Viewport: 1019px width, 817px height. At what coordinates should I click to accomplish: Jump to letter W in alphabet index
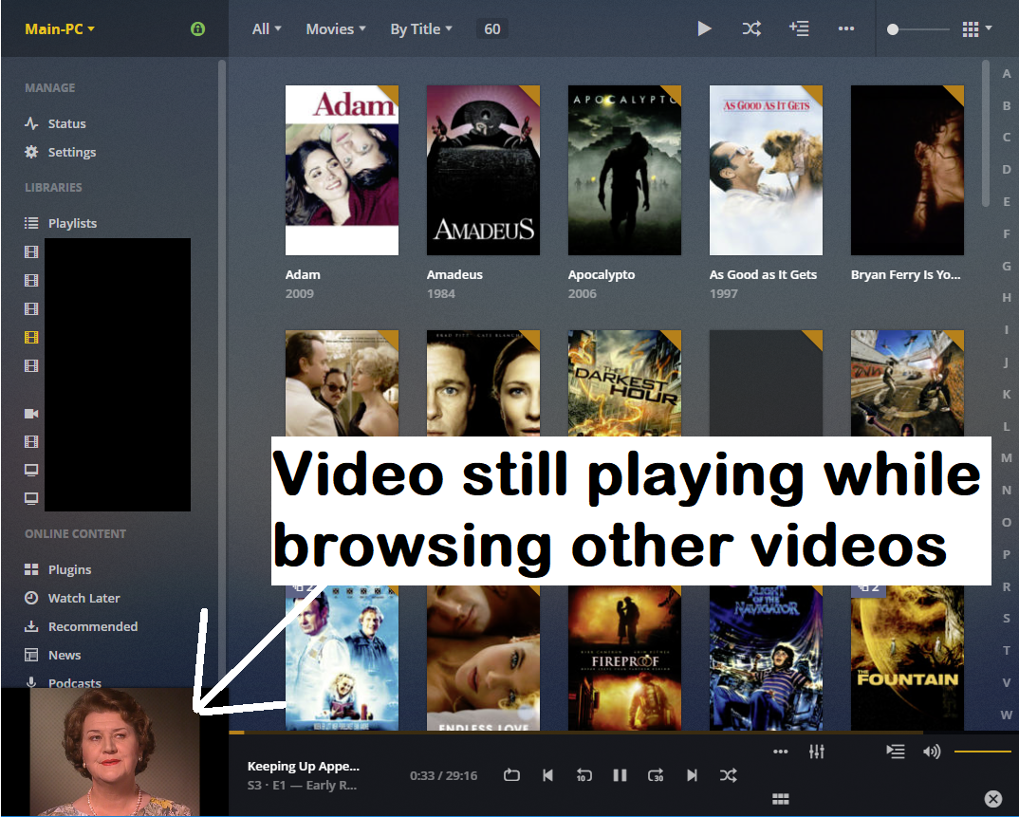pos(1006,715)
